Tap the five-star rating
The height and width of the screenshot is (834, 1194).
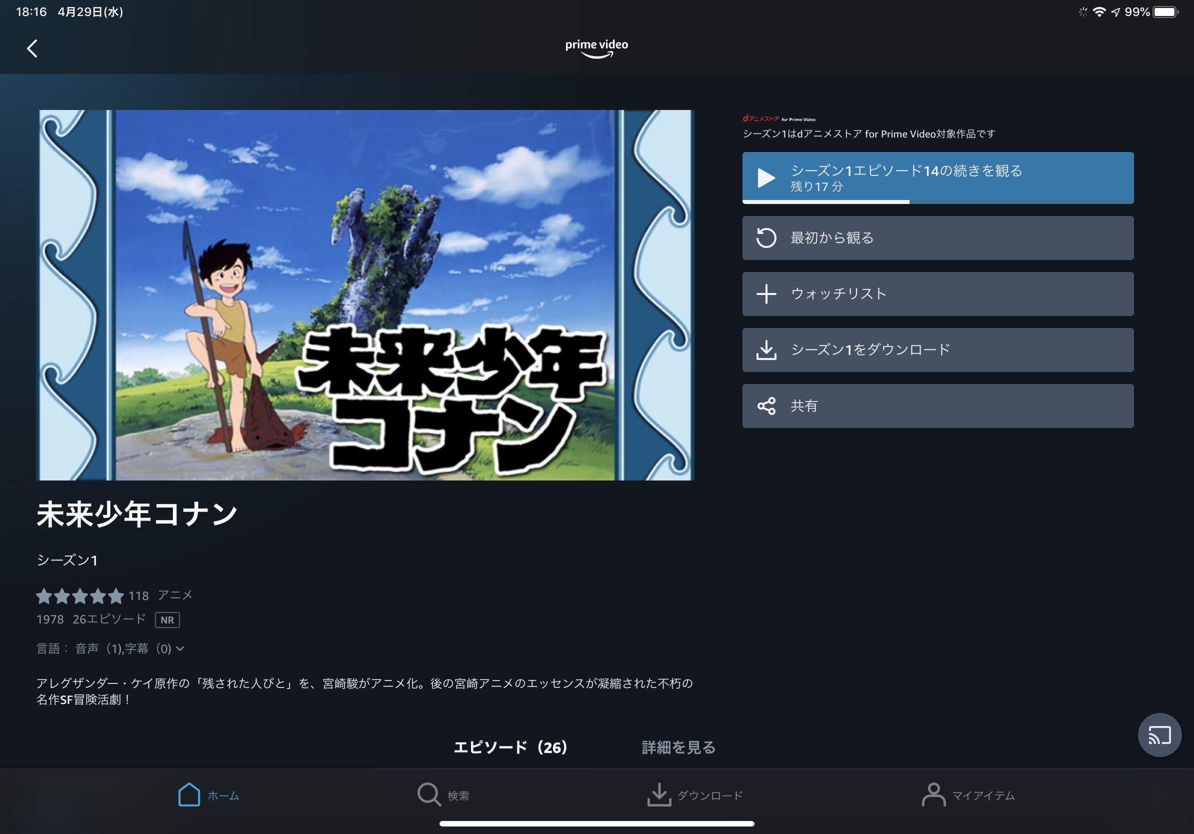[80, 596]
